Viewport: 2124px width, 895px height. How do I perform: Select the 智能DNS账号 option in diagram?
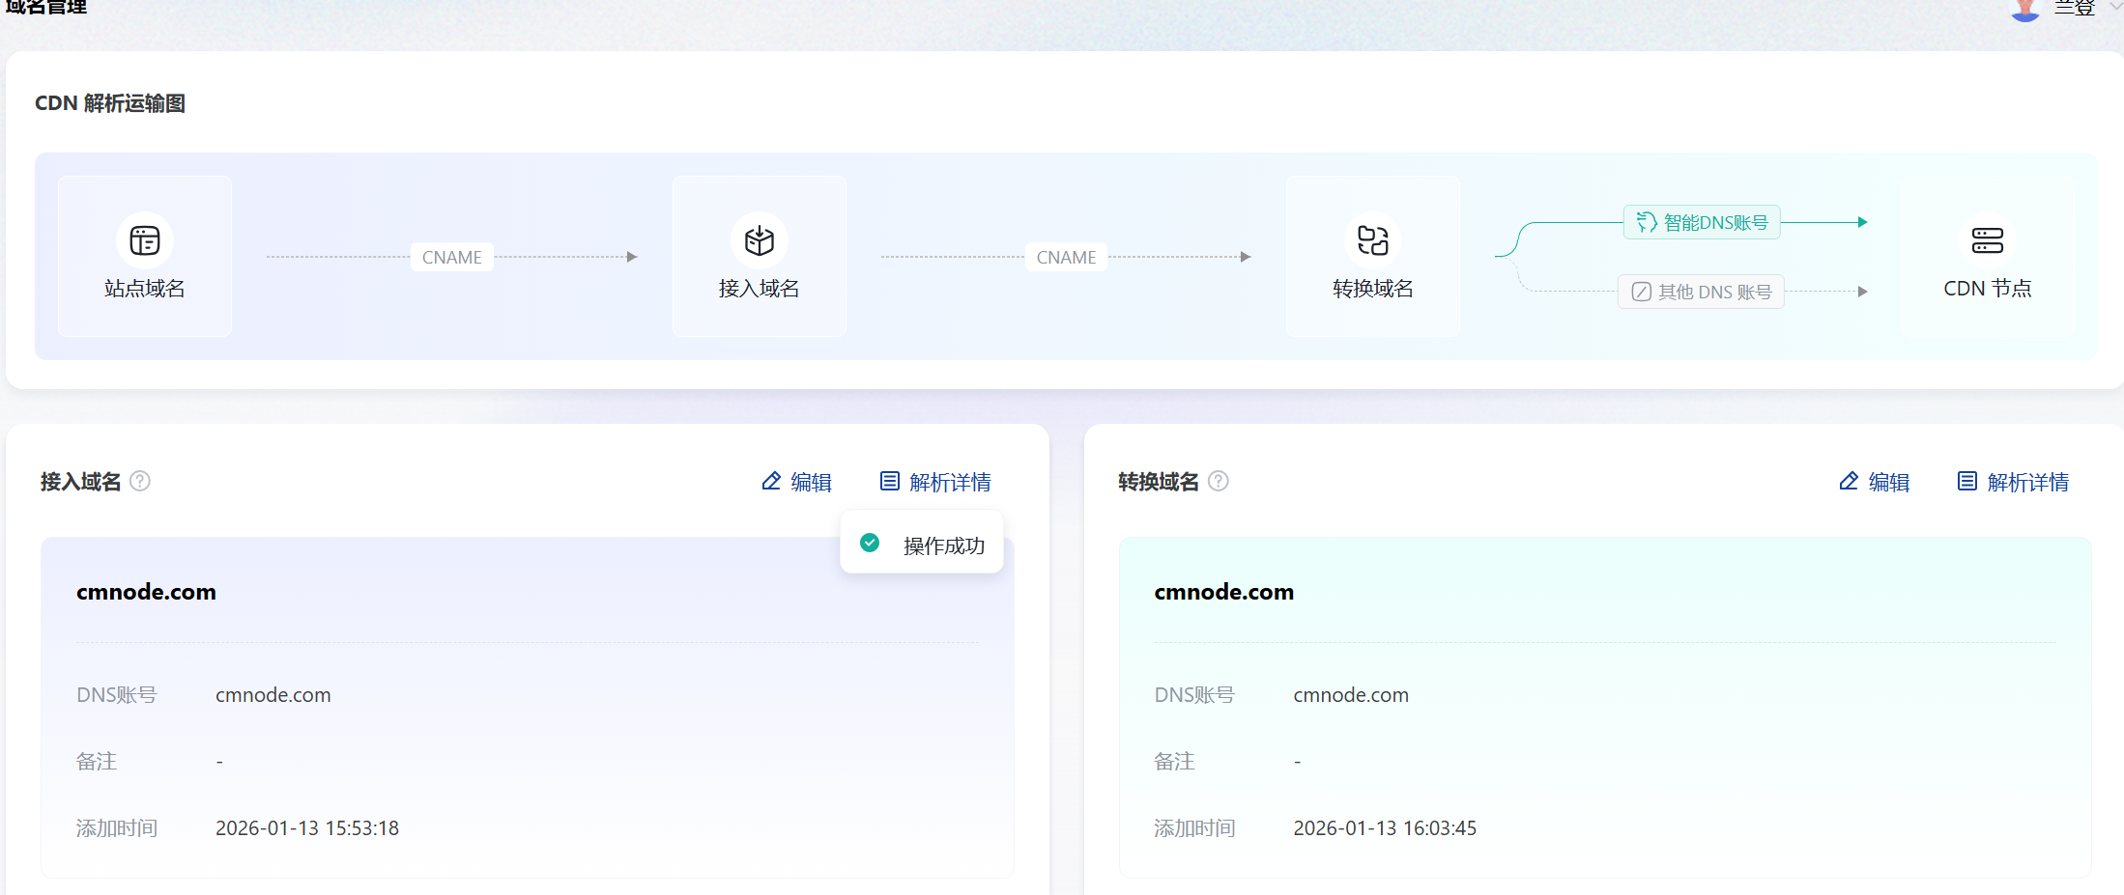pos(1702,223)
